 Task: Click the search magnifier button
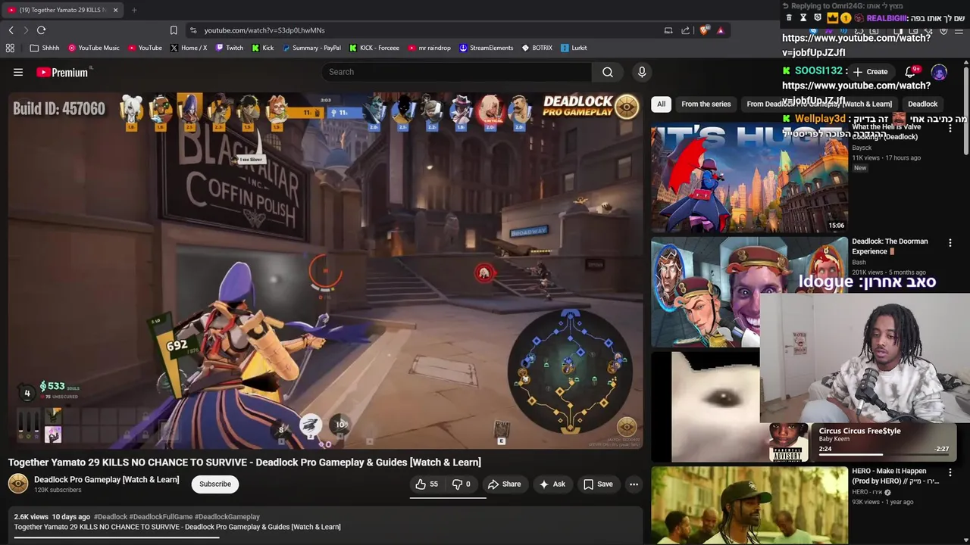tap(608, 72)
